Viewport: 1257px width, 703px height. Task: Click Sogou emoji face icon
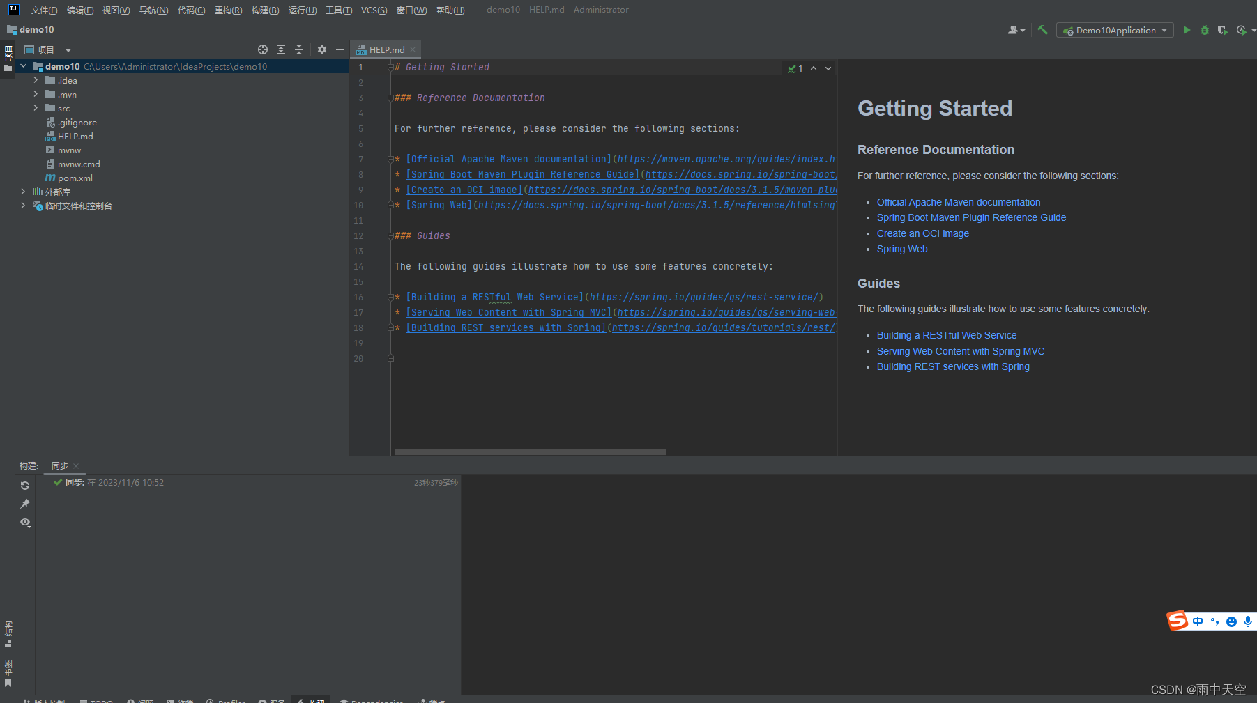coord(1231,621)
